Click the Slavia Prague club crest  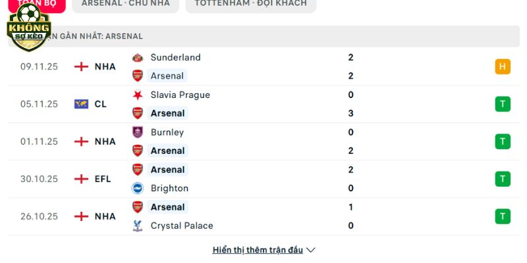[138, 95]
